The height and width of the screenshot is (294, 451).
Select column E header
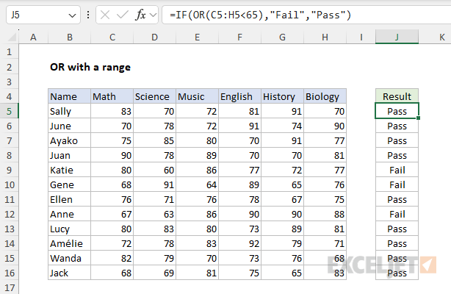click(x=197, y=37)
